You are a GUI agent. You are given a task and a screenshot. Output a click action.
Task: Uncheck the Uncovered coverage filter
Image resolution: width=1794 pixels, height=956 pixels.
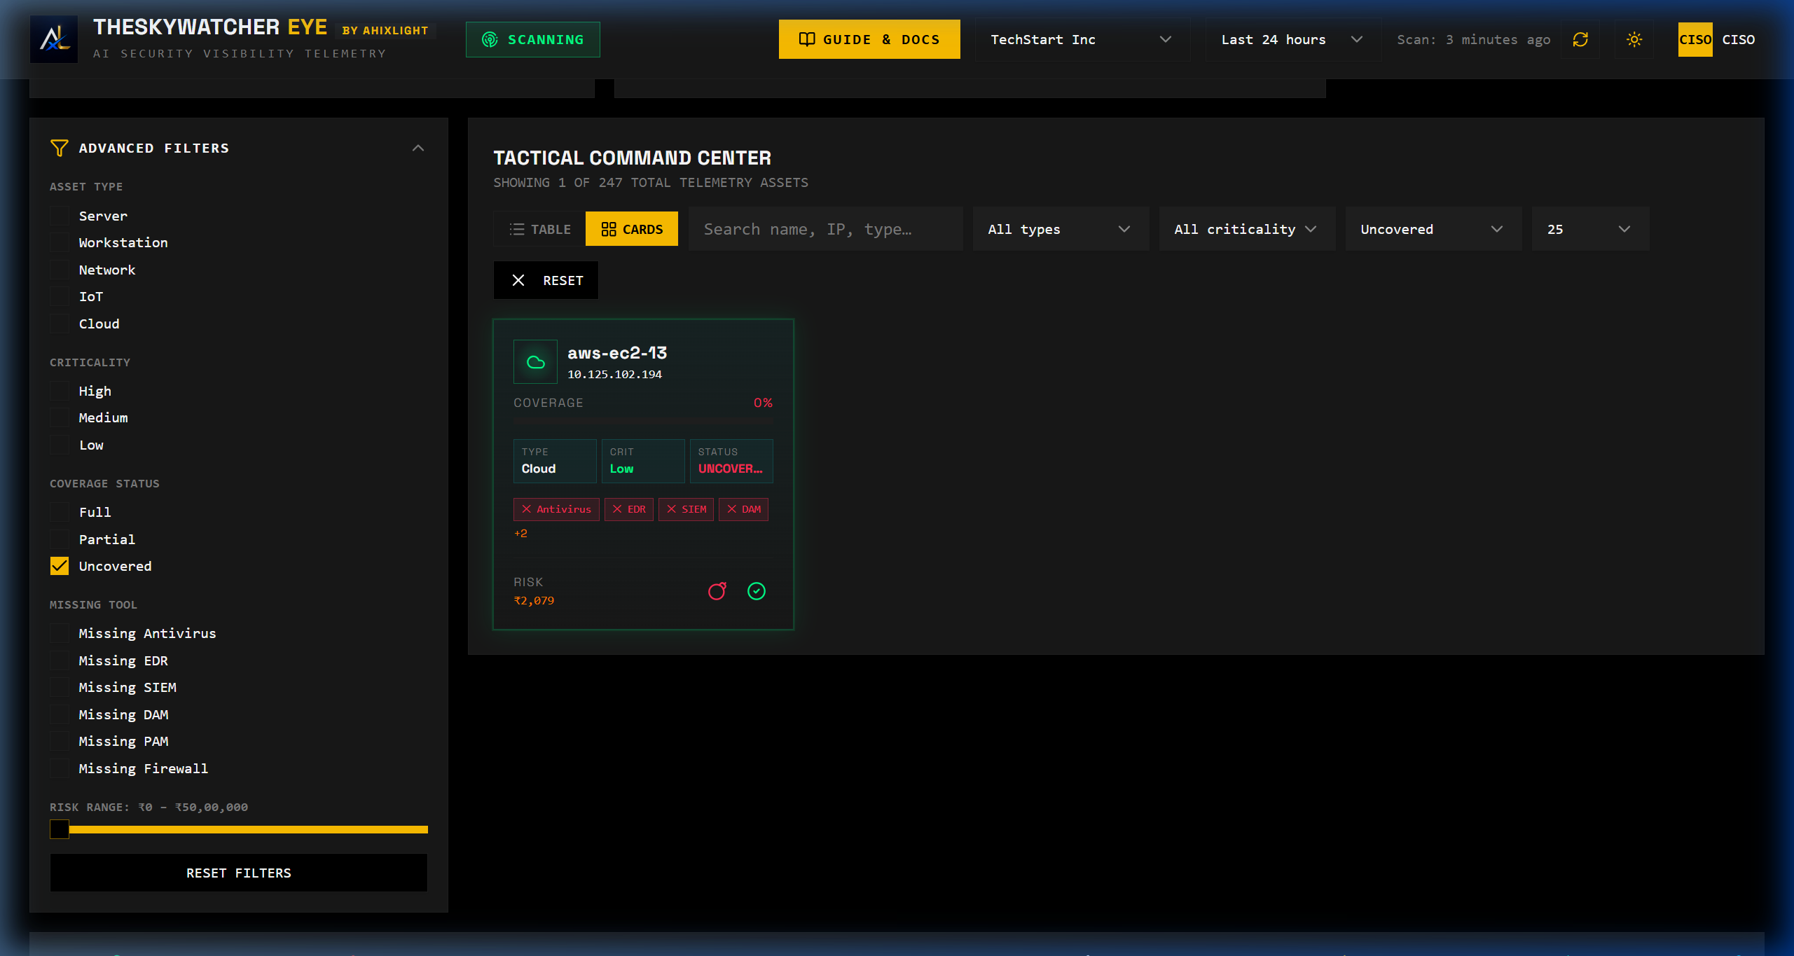click(60, 566)
